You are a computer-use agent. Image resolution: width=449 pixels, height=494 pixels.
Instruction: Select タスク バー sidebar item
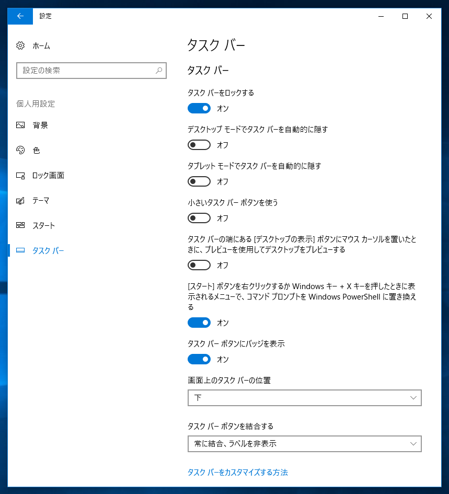point(48,251)
